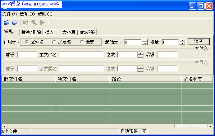Click the 增量 input field
This screenshot has height=136, width=215.
coord(170,42)
